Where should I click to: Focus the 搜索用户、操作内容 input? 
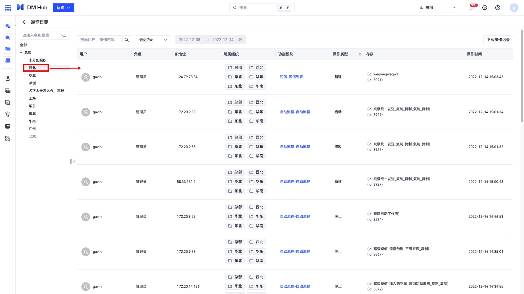tap(100, 40)
